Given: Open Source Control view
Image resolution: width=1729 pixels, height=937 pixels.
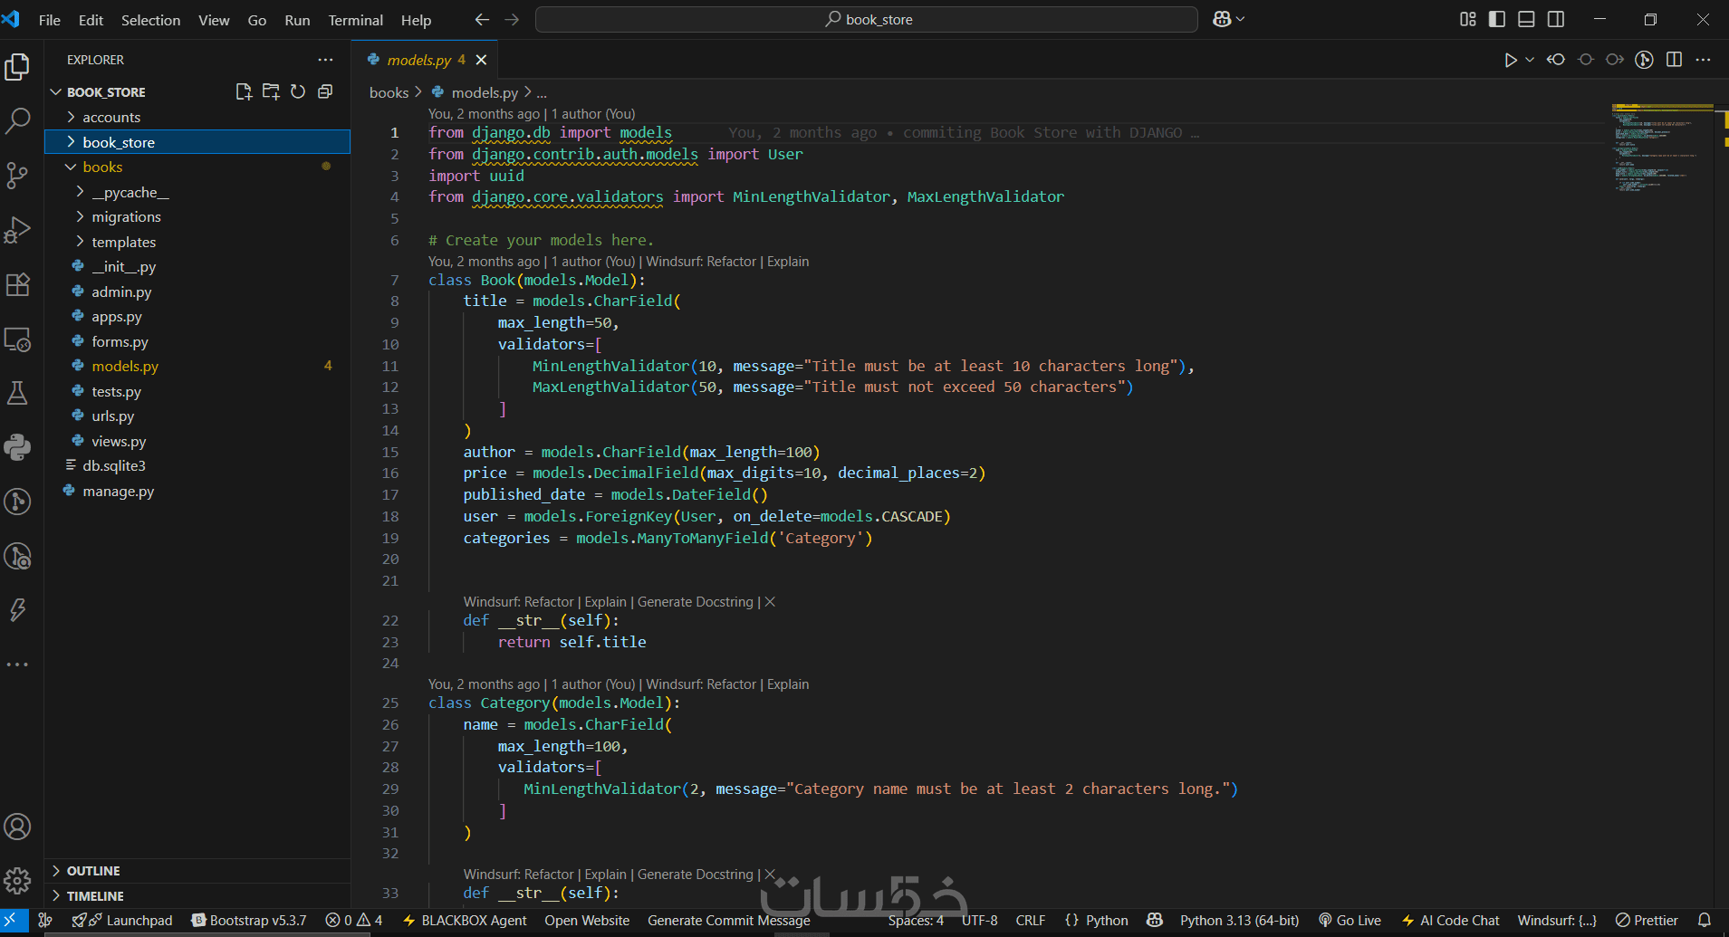Looking at the screenshot, I should (18, 175).
